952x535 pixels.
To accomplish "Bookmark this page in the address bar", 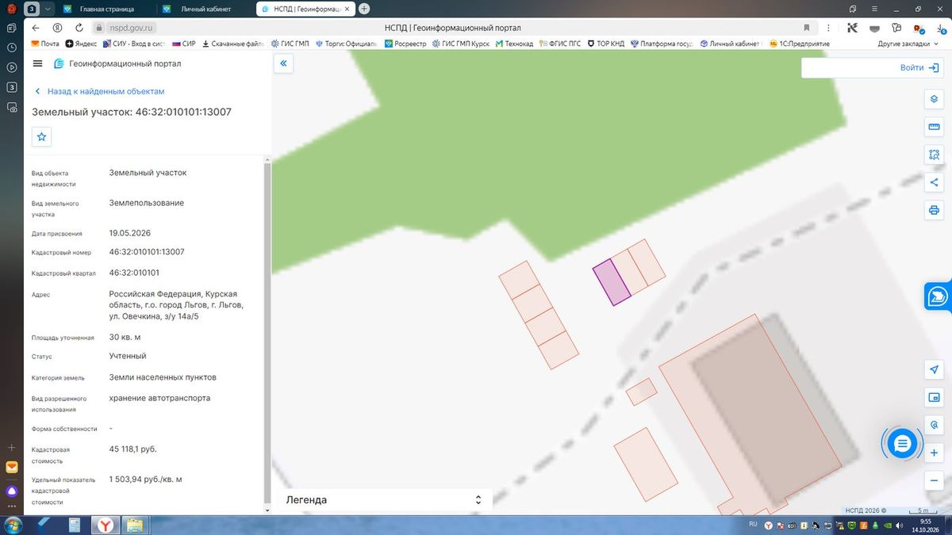I will click(806, 28).
